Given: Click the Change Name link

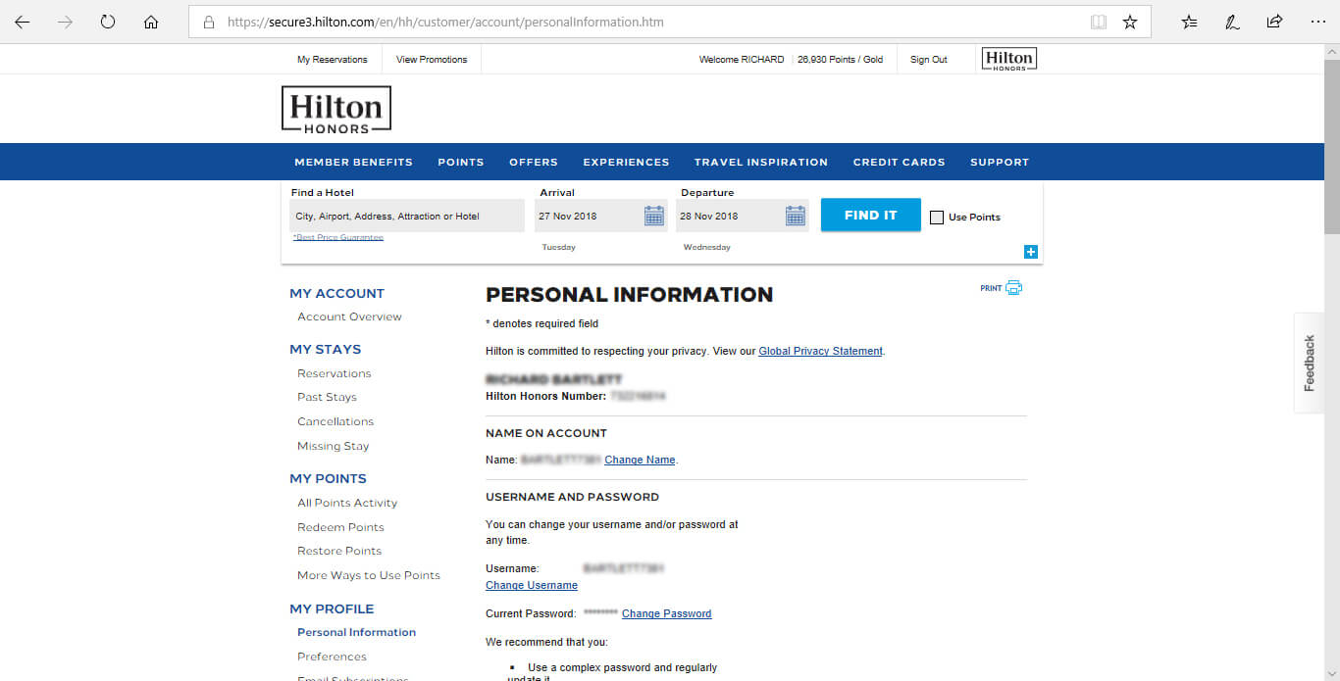Looking at the screenshot, I should coord(640,460).
